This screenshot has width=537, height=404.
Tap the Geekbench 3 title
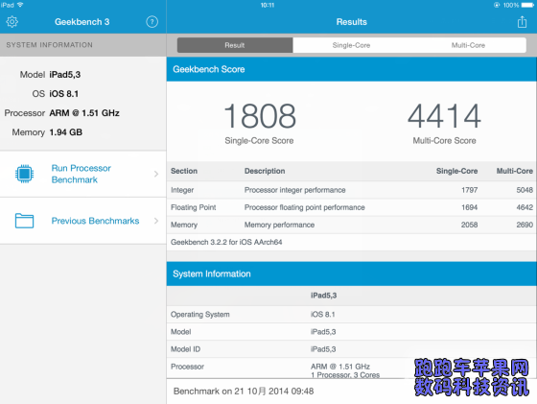(x=82, y=22)
